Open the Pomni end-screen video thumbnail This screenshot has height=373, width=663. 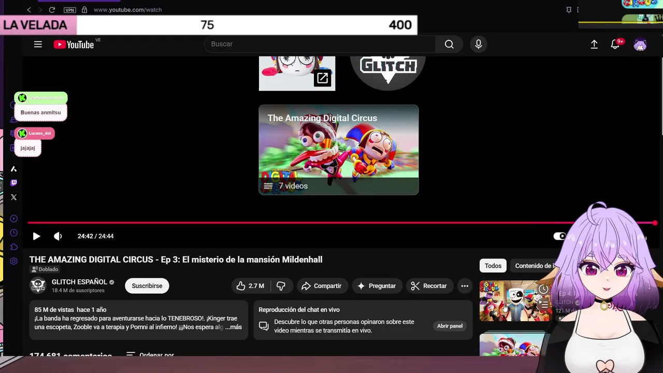pyautogui.click(x=297, y=73)
